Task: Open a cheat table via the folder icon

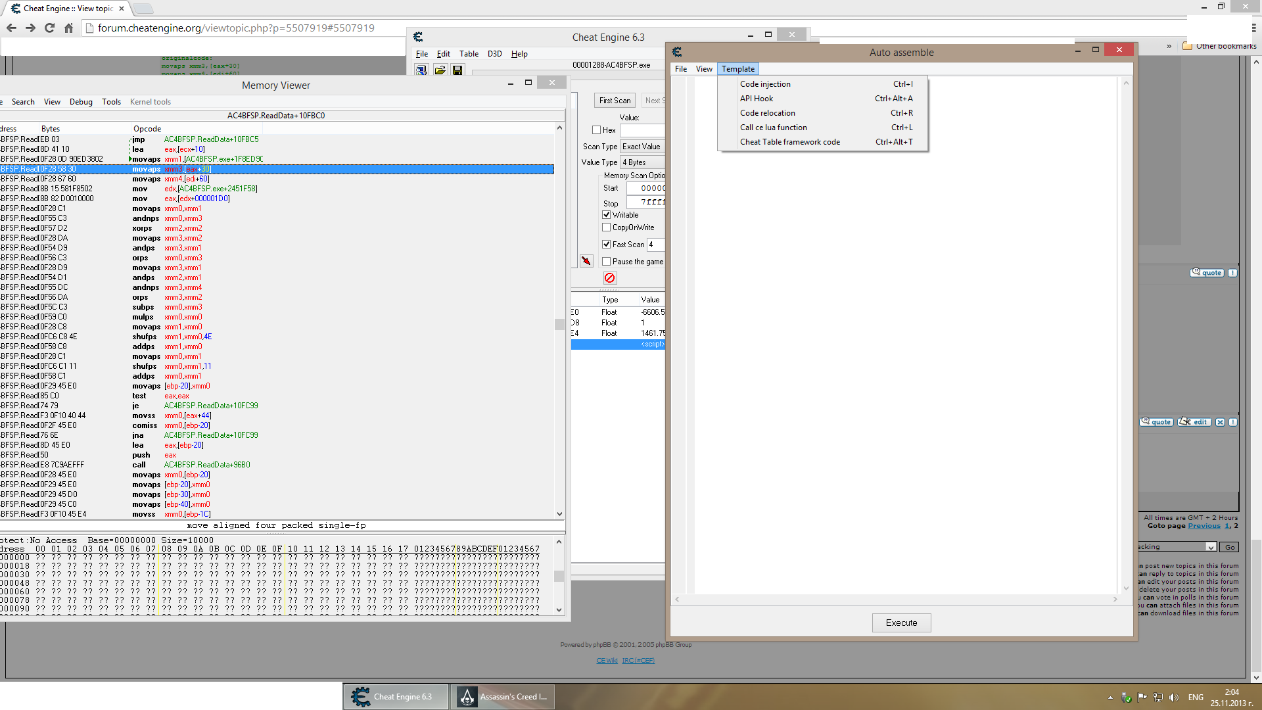Action: pyautogui.click(x=440, y=70)
